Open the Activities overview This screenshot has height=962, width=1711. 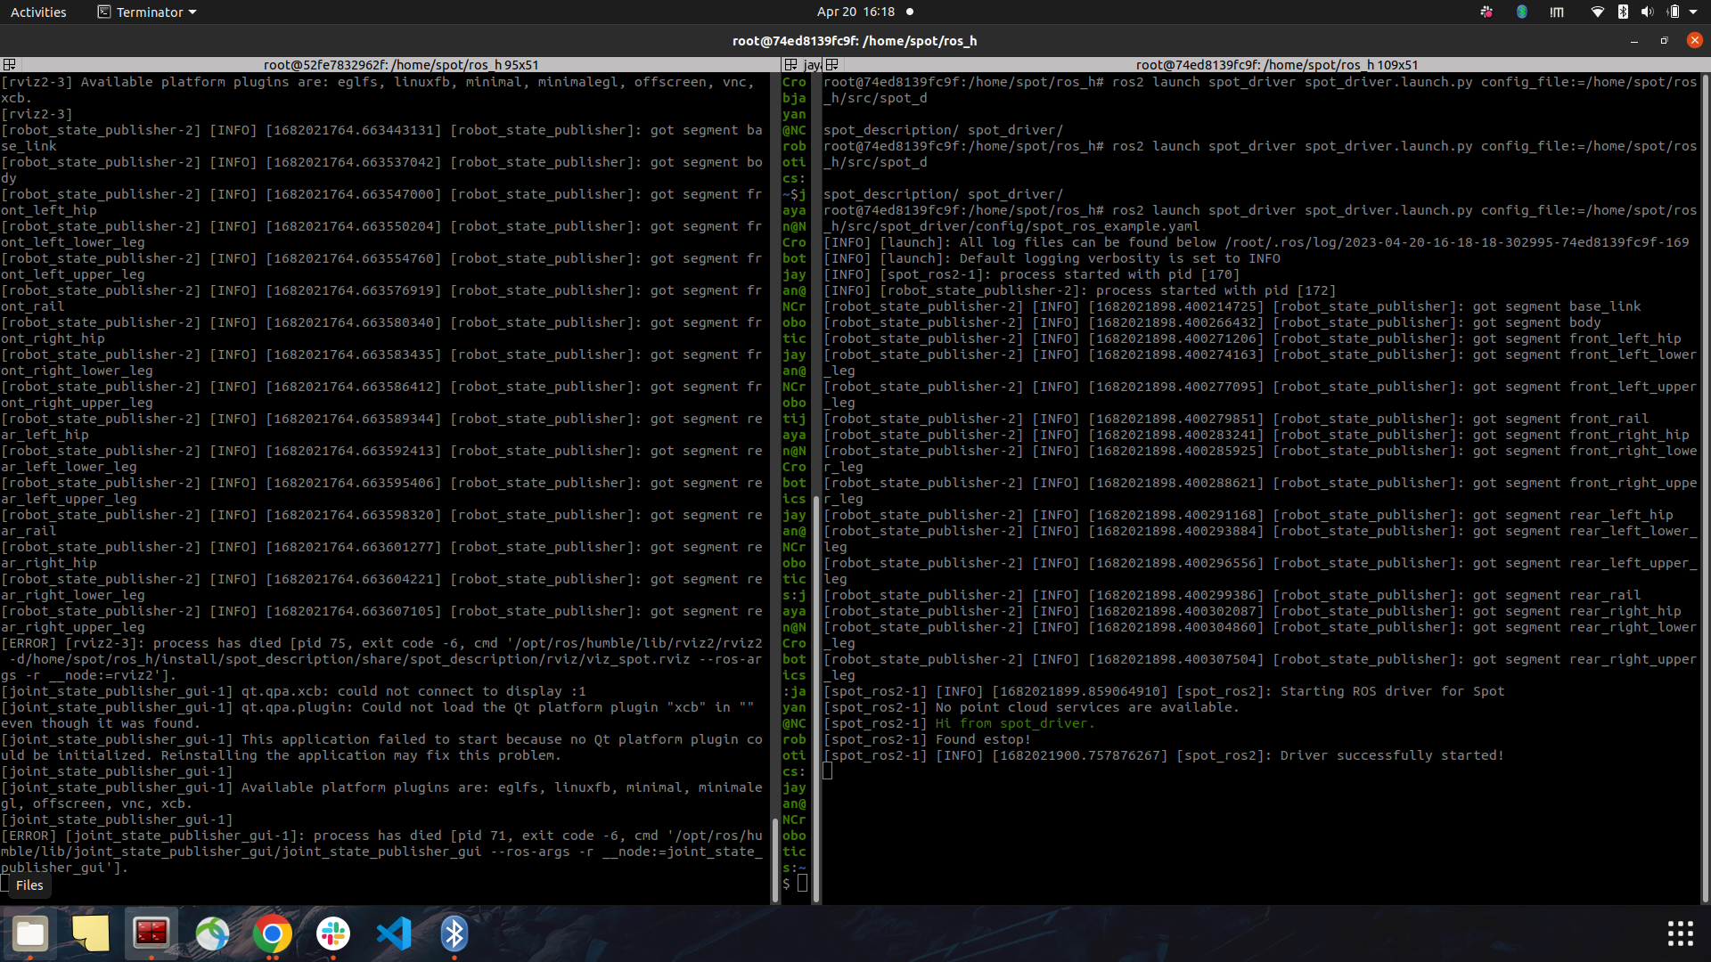(x=38, y=12)
